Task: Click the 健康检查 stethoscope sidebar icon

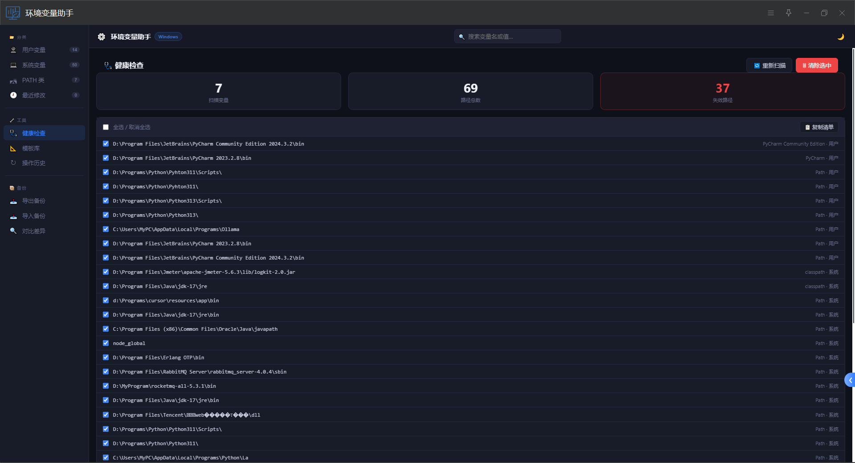Action: tap(13, 133)
